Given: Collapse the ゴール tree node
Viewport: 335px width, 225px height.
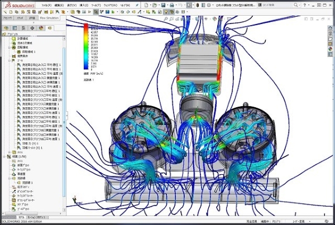Looking at the screenshot, I should (9, 60).
